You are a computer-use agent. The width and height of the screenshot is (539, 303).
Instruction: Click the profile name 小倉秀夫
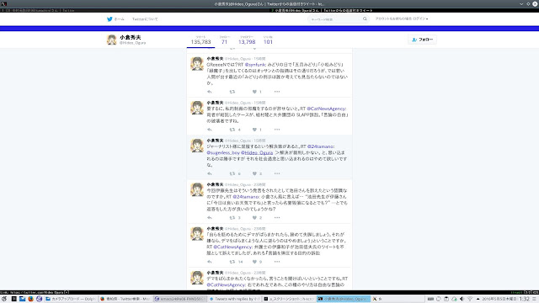click(131, 37)
